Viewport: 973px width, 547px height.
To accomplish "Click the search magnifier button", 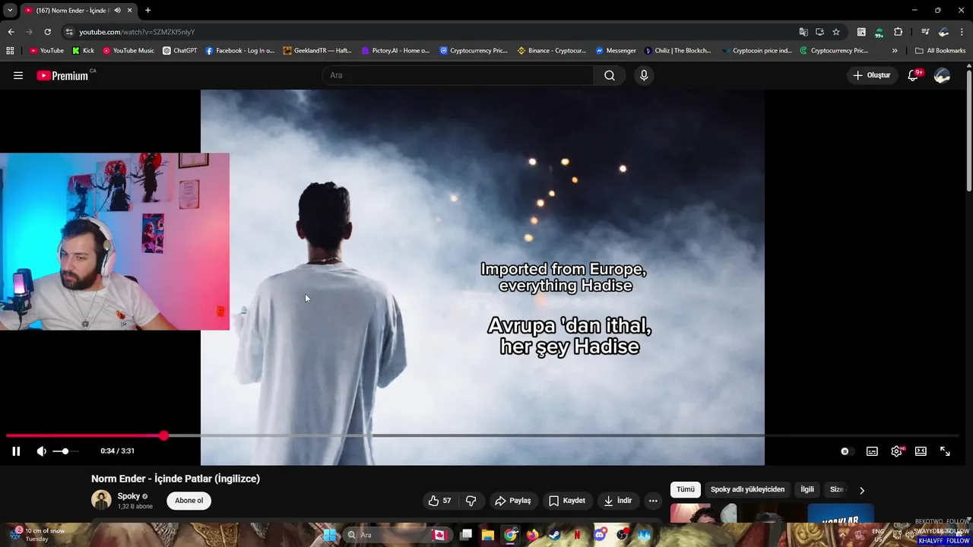I will coord(610,75).
